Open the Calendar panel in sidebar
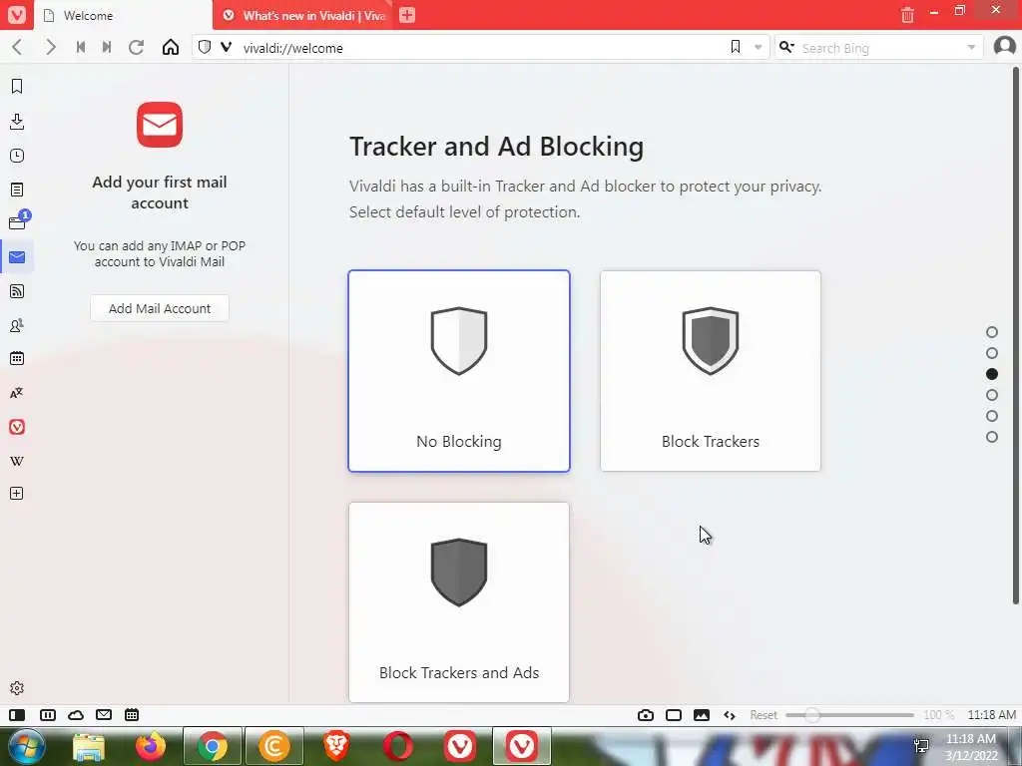The width and height of the screenshot is (1022, 766). click(x=17, y=358)
